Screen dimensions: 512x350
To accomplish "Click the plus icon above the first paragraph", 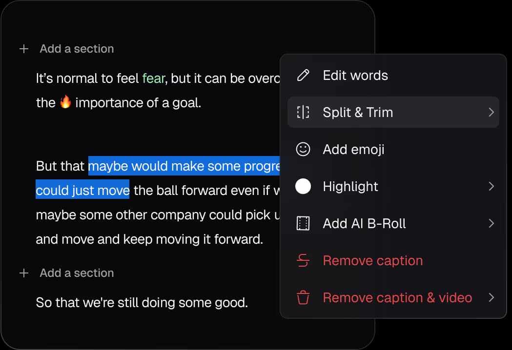I will 24,49.
